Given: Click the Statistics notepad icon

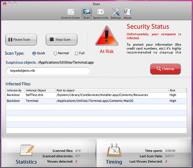Looking at the screenshot, I should pos(27,150).
